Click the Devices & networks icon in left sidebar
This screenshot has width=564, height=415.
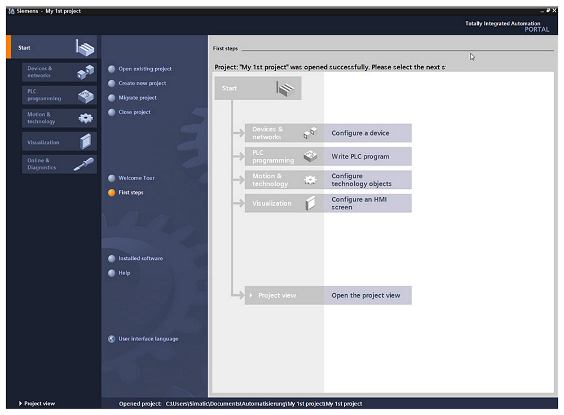click(86, 72)
